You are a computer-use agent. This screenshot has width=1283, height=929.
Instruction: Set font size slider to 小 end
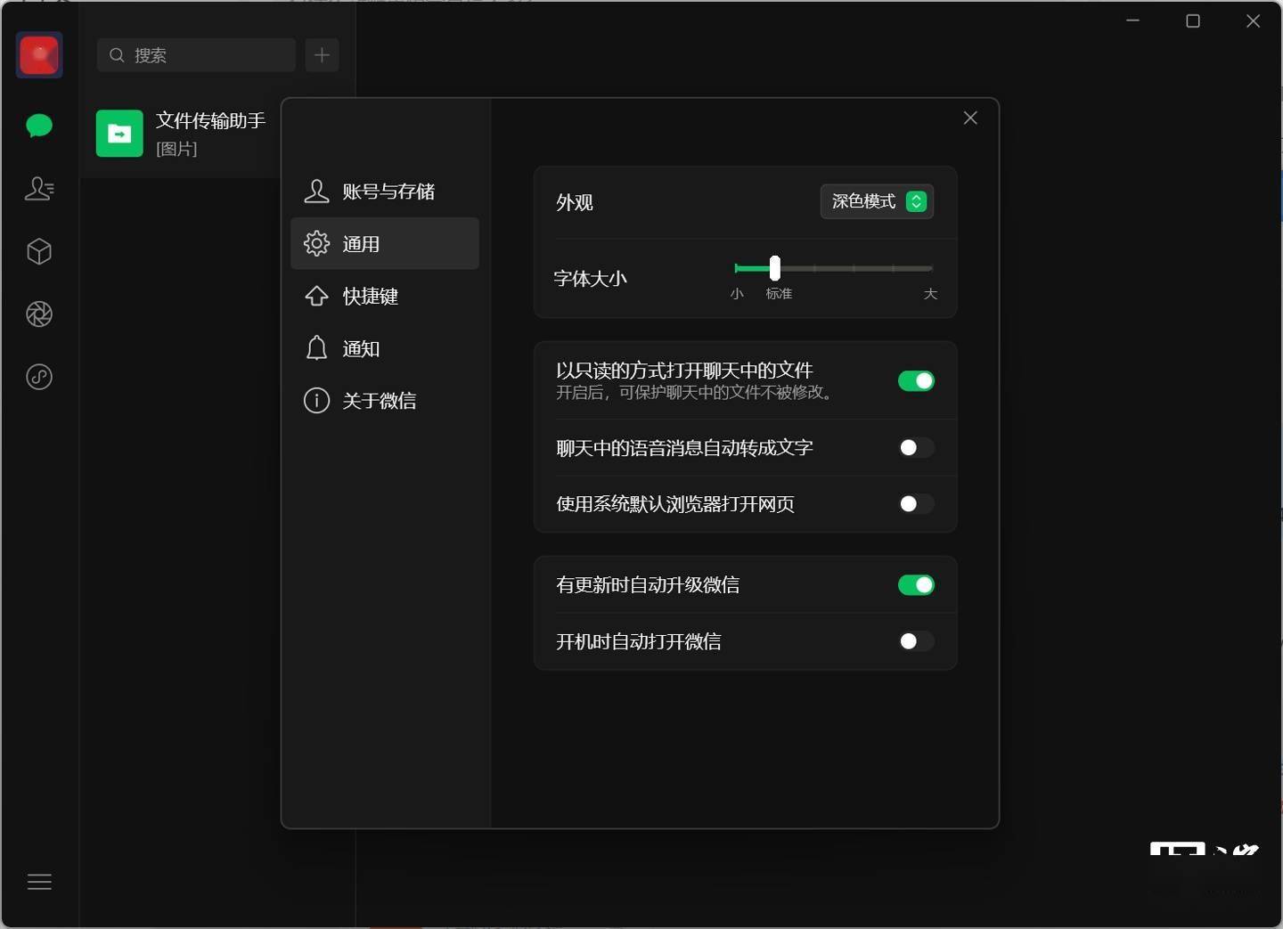point(736,267)
